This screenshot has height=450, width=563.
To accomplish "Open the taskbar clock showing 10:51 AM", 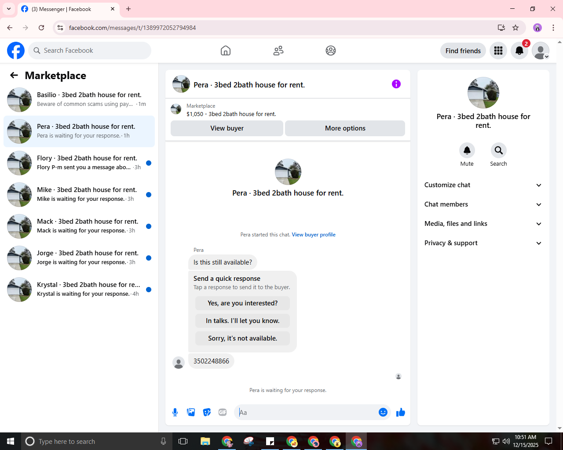I will tap(526, 441).
